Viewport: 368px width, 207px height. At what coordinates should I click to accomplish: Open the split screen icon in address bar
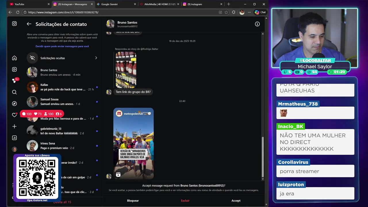tap(220, 12)
